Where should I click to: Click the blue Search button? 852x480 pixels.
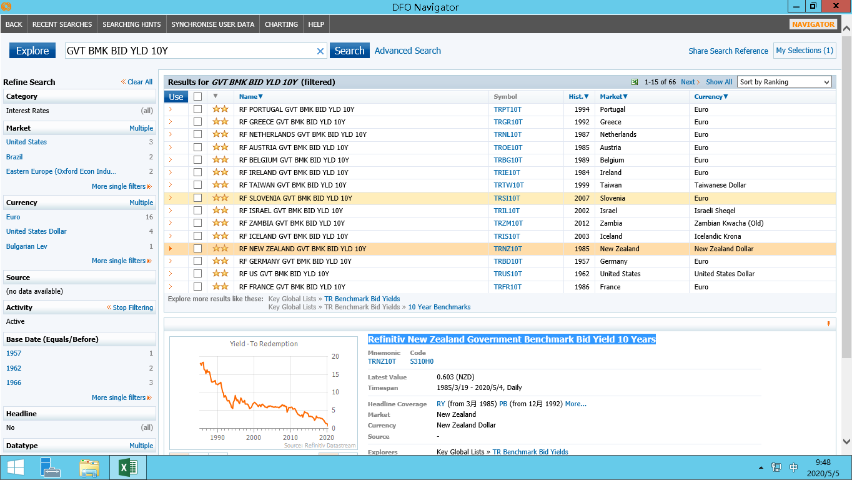349,51
